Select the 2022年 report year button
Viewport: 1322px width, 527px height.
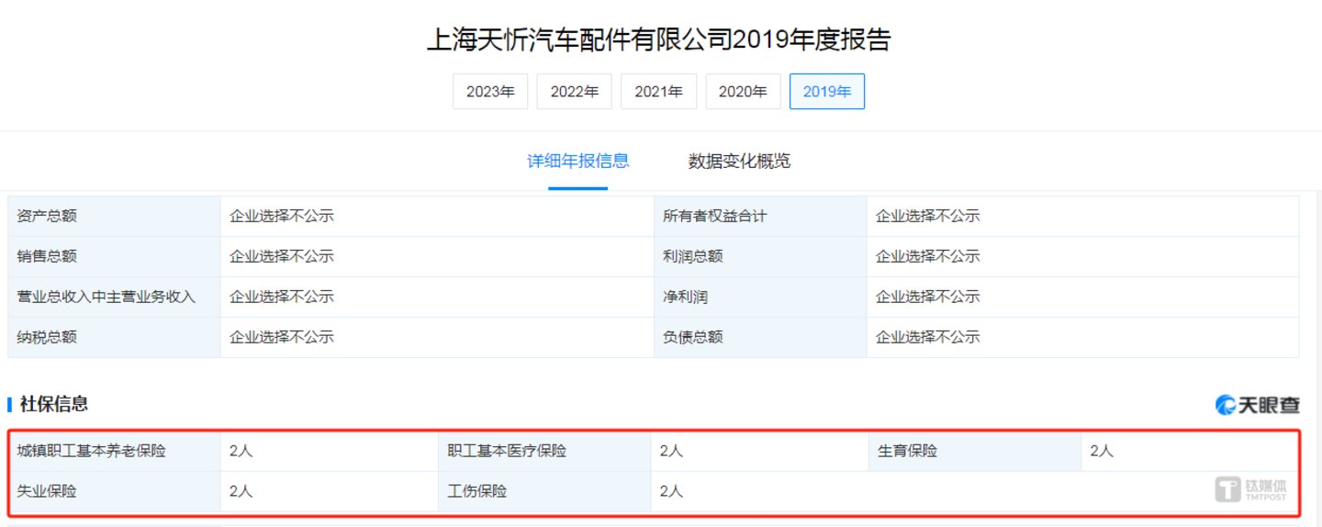click(x=574, y=92)
